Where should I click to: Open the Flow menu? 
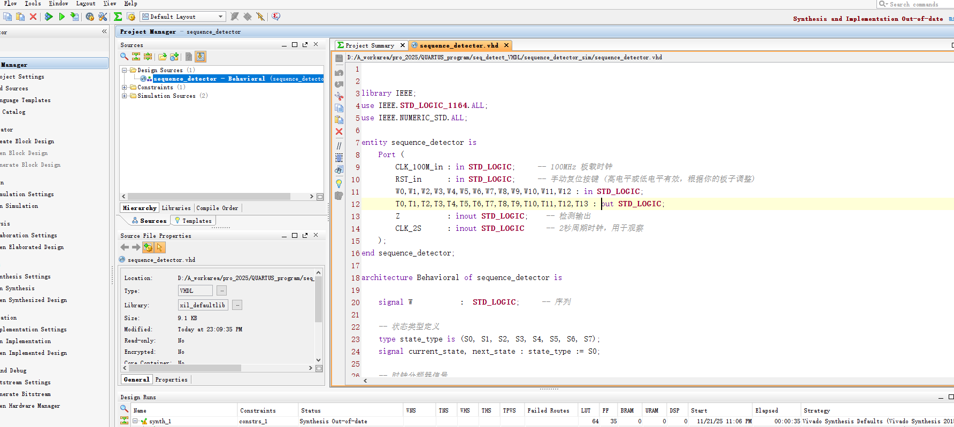click(x=10, y=3)
